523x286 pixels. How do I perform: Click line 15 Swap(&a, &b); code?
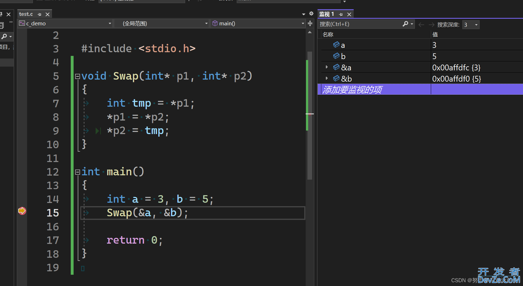pyautogui.click(x=147, y=213)
